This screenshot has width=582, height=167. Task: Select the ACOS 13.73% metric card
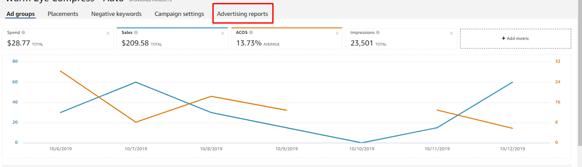point(286,39)
